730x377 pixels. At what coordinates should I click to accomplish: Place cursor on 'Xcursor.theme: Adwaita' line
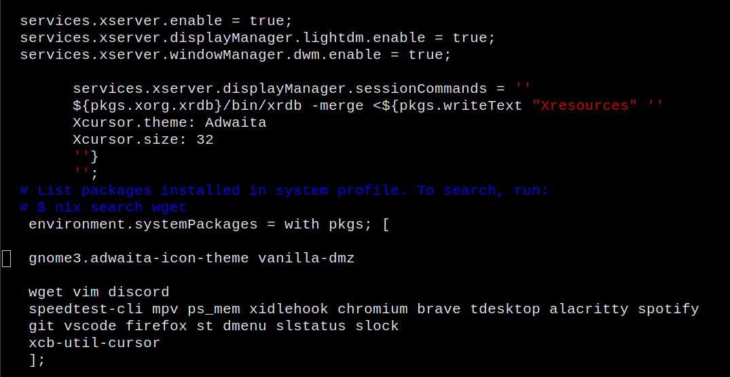[170, 123]
